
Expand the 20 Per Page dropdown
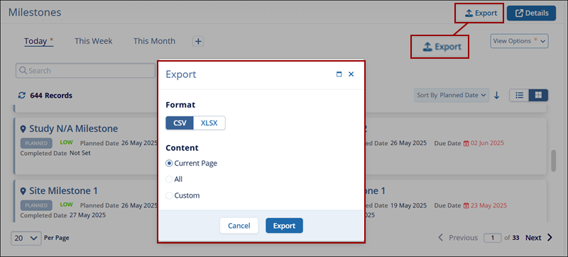26,238
